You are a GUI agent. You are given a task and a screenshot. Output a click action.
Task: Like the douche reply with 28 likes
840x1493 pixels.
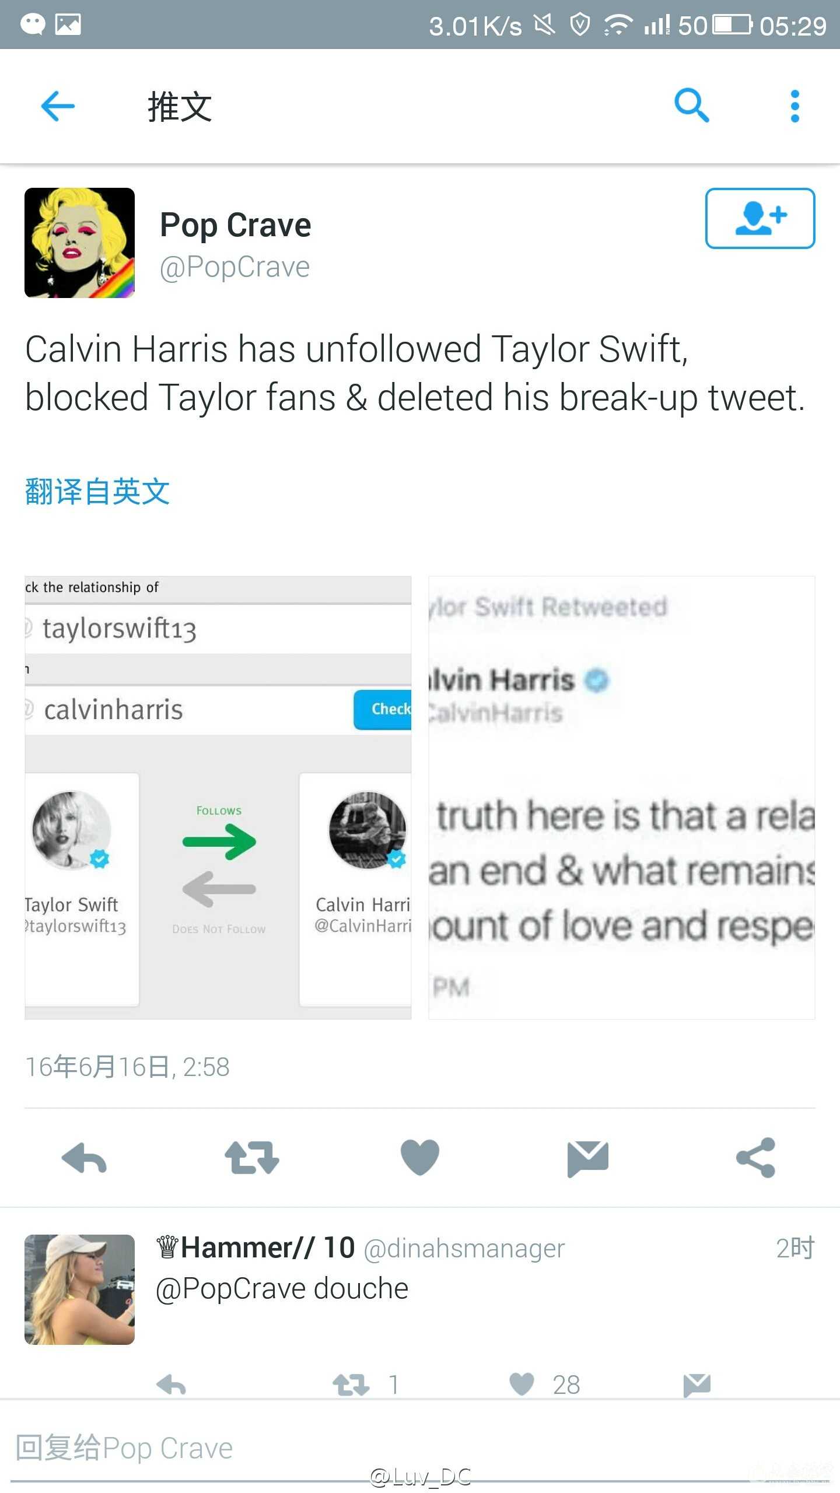pos(521,1385)
